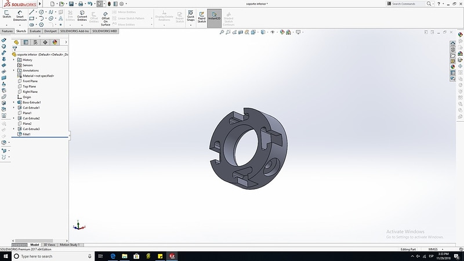The image size is (464, 261).
Task: Click the Section View icon
Action: pos(241,32)
